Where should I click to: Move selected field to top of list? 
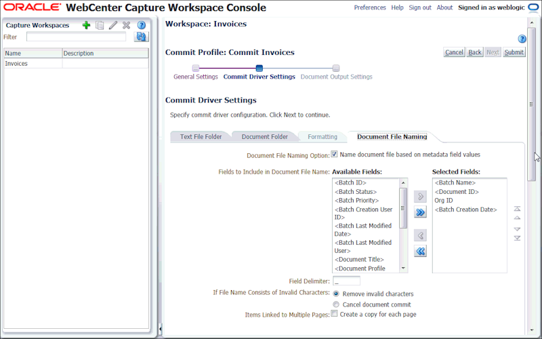(517, 209)
